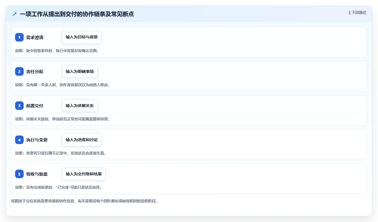
Task: Click the note about 没有完成标准
Action: tap(59, 187)
